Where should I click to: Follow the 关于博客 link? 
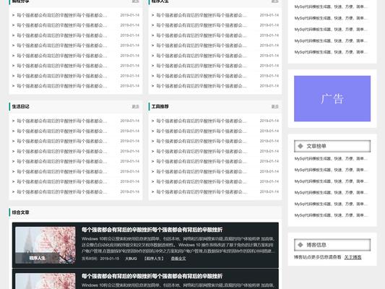tap(352, 257)
